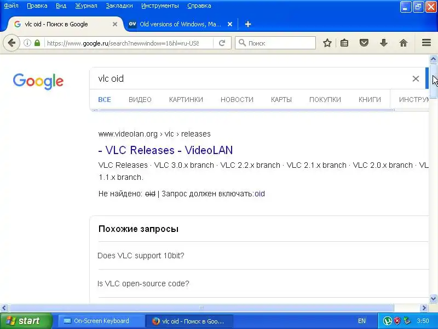Viewport: 438px width, 329px height.
Task: Open the Правка menu
Action: (37, 5)
